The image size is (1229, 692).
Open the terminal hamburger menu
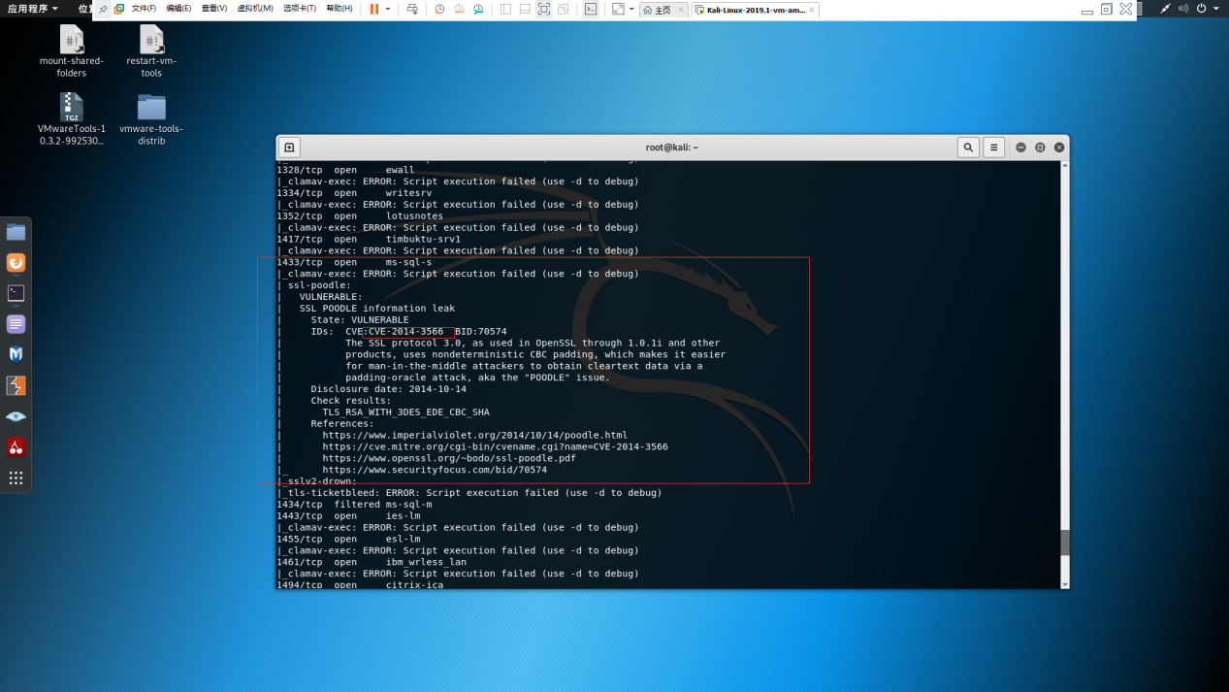coord(993,148)
